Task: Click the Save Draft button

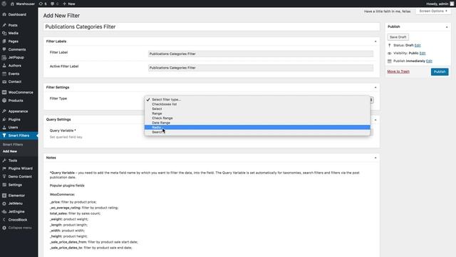Action: (x=398, y=37)
